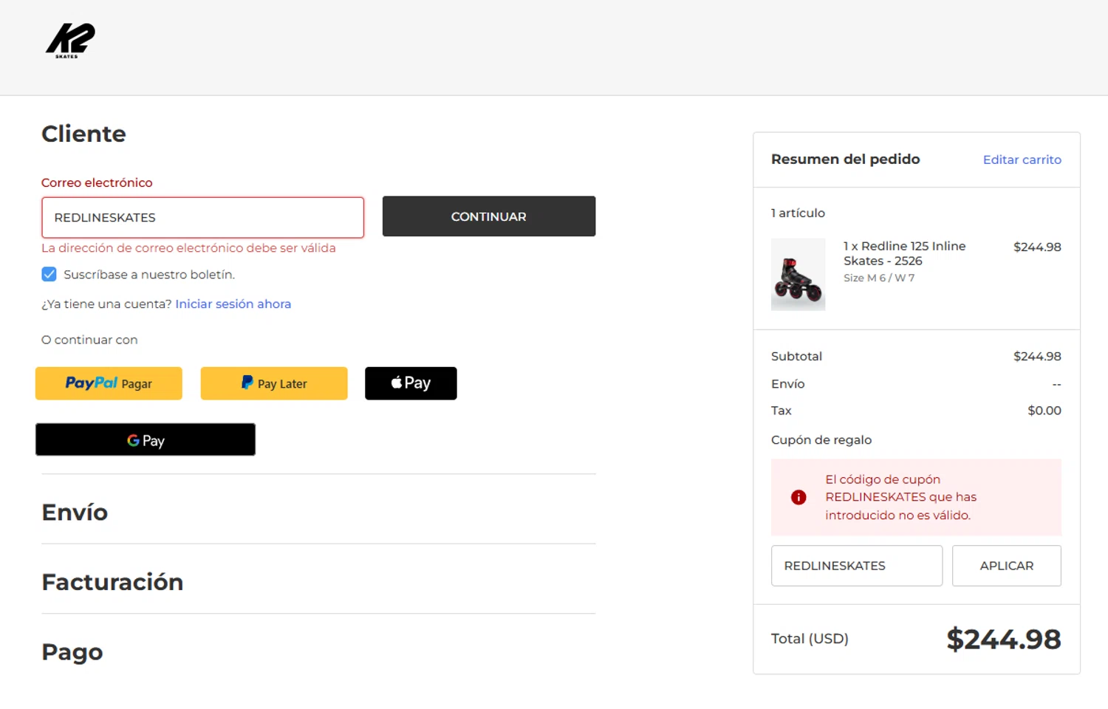Click the invalid email error message
Image resolution: width=1108 pixels, height=709 pixels.
click(x=188, y=248)
